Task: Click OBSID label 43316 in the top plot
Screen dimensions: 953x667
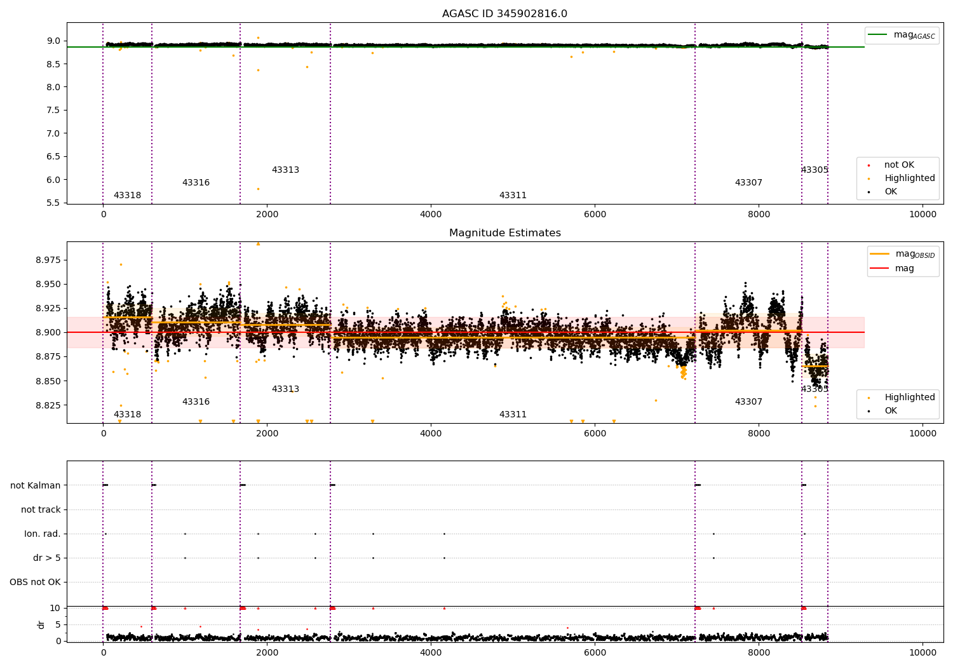Action: click(x=196, y=183)
